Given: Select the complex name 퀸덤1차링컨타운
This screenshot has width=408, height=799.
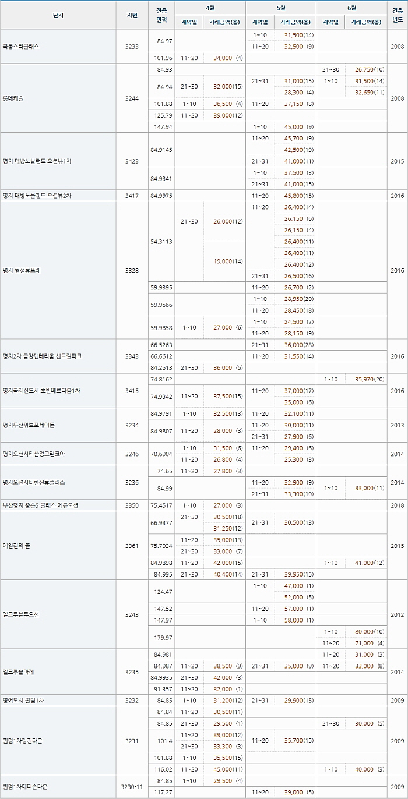Looking at the screenshot, I should point(24,741).
